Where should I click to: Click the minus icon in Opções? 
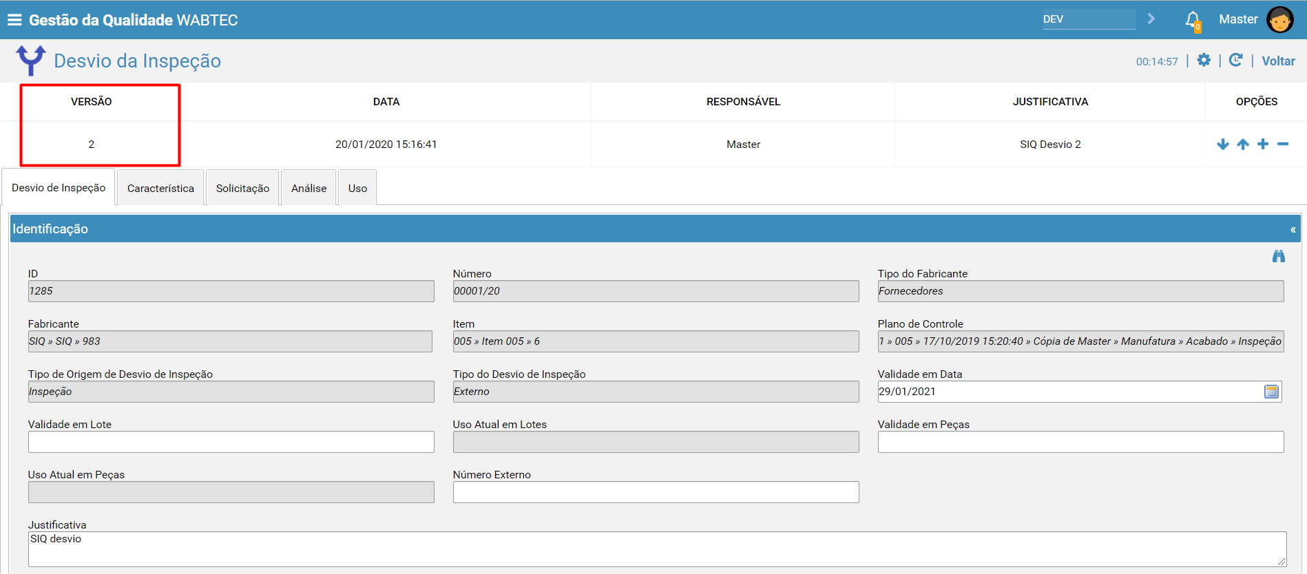pyautogui.click(x=1283, y=144)
